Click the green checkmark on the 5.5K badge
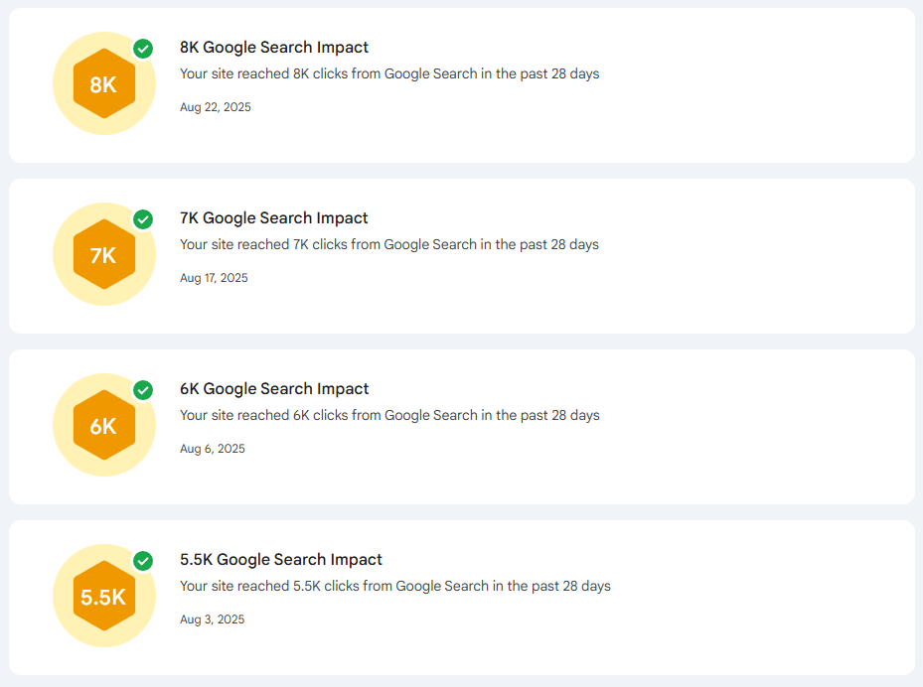This screenshot has width=923, height=687. tap(143, 561)
